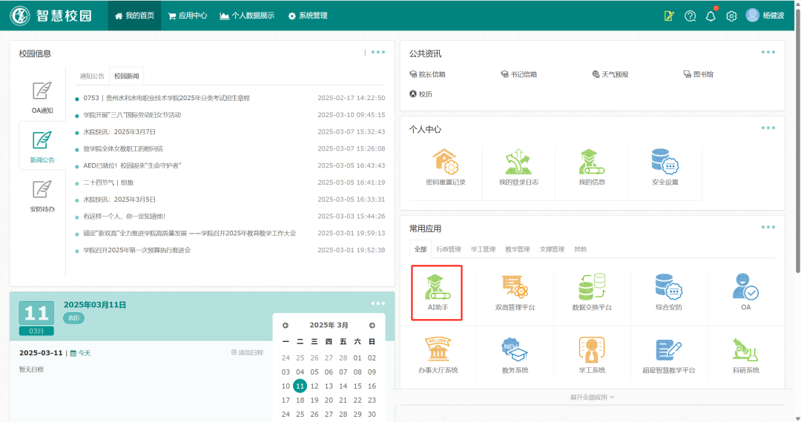
Task: Open 天气预报 link
Action: 610,74
